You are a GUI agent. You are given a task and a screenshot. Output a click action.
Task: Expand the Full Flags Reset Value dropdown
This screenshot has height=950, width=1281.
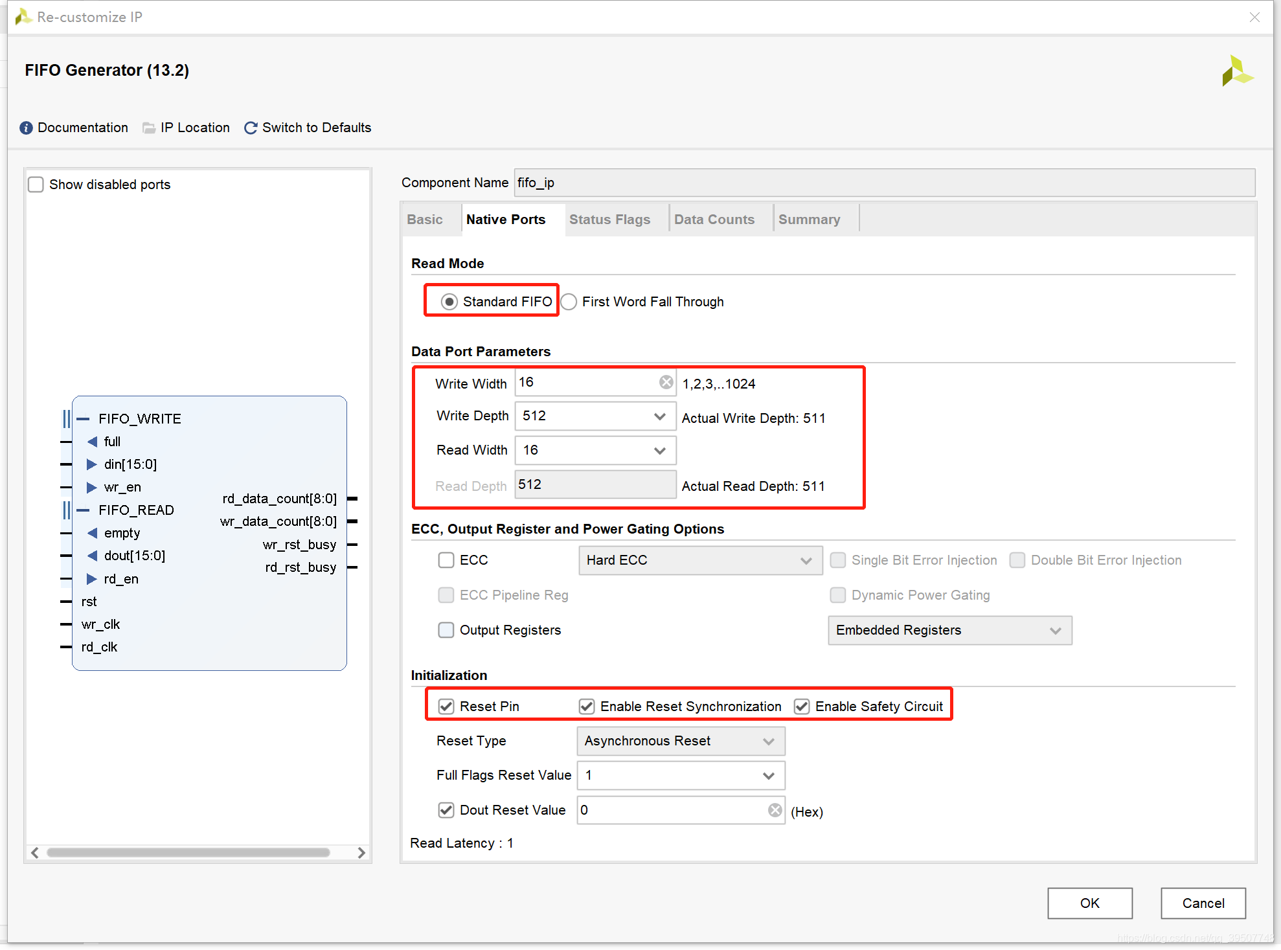tap(768, 775)
